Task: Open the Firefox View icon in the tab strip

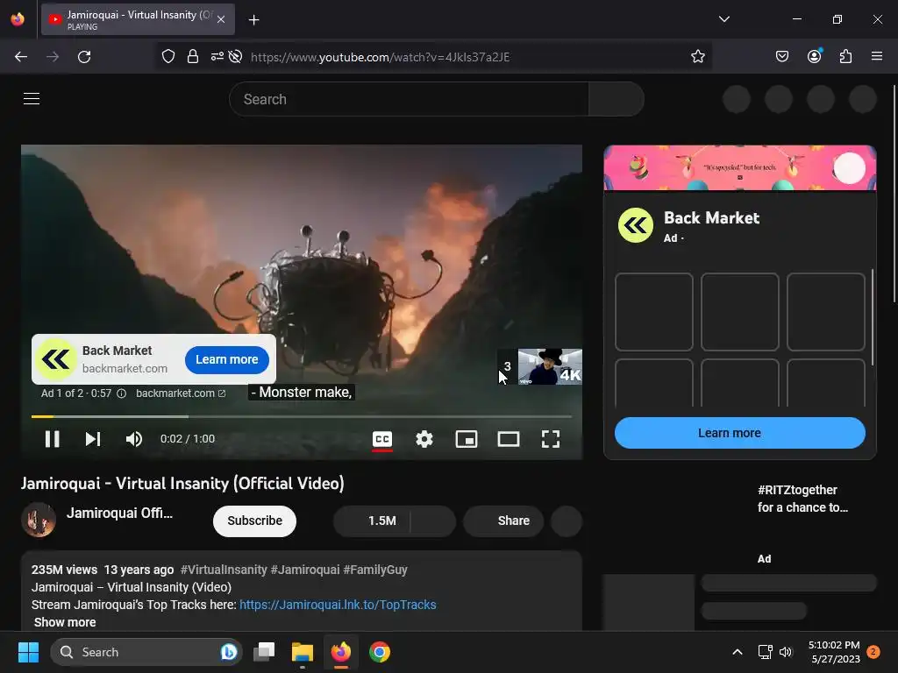Action: pyautogui.click(x=18, y=19)
